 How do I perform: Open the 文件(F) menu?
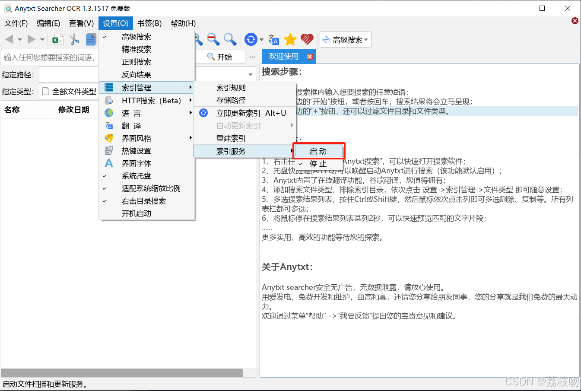[x=16, y=23]
